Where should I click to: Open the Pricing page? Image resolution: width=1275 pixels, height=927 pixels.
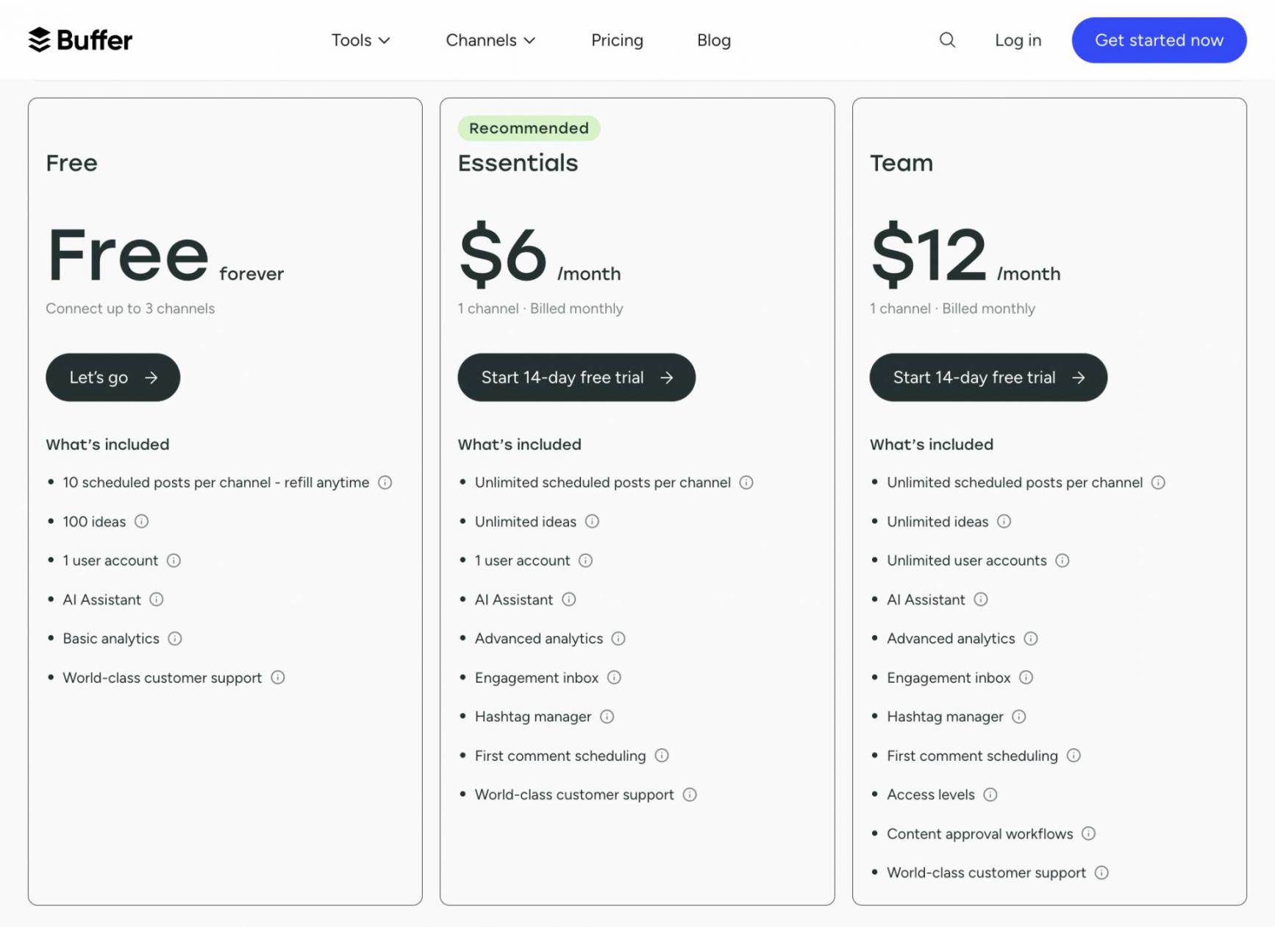click(x=617, y=40)
